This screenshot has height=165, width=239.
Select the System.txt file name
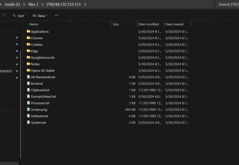pos(38,122)
